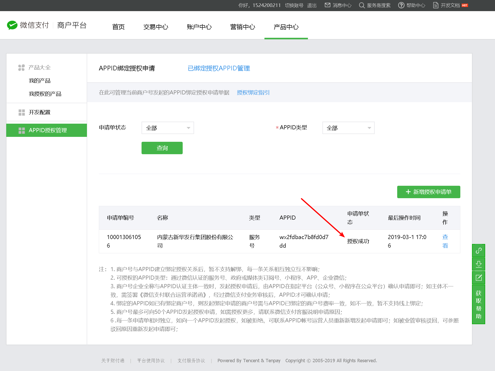The image size is (495, 371).
Task: Click the green 查询 button
Action: (162, 148)
